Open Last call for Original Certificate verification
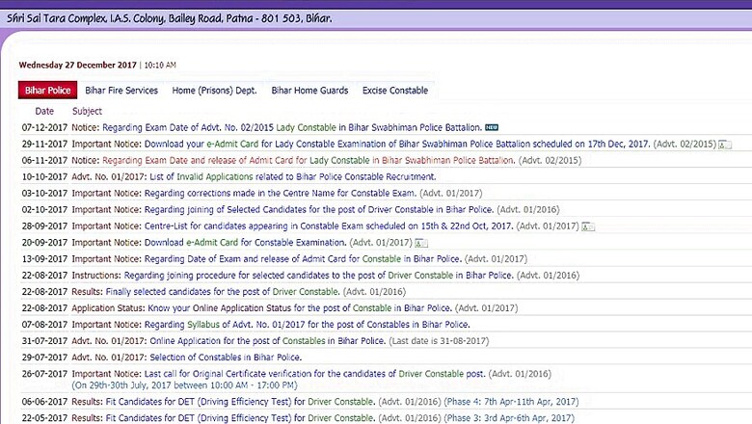 (x=315, y=374)
